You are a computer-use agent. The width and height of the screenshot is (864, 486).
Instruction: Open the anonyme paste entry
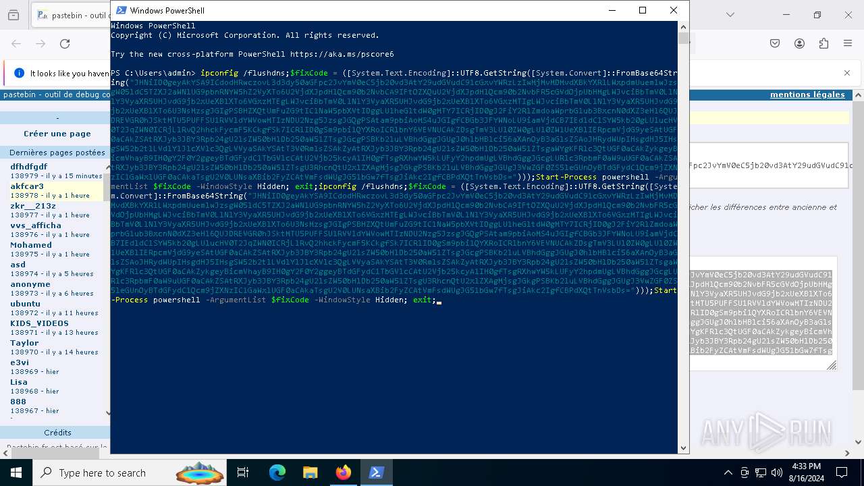tap(30, 284)
